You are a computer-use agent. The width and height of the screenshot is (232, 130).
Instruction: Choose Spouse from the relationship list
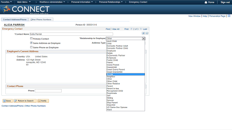(x=125, y=100)
